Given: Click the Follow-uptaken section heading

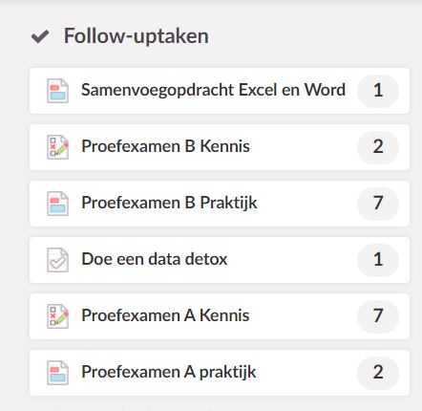Looking at the screenshot, I should (x=137, y=36).
